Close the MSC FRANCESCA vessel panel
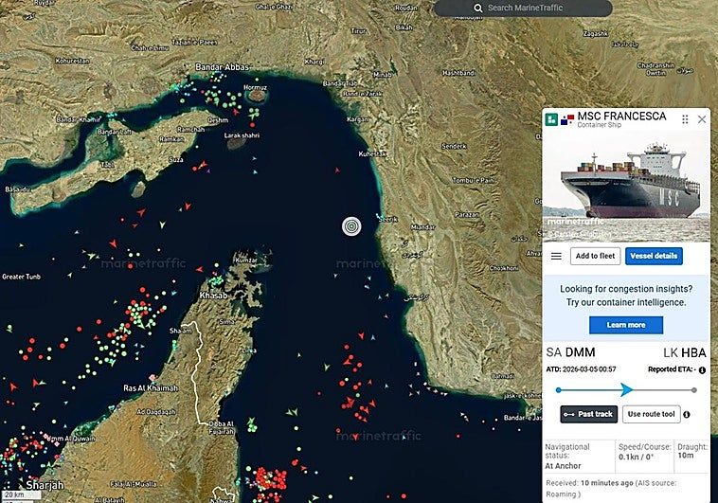 pos(702,119)
